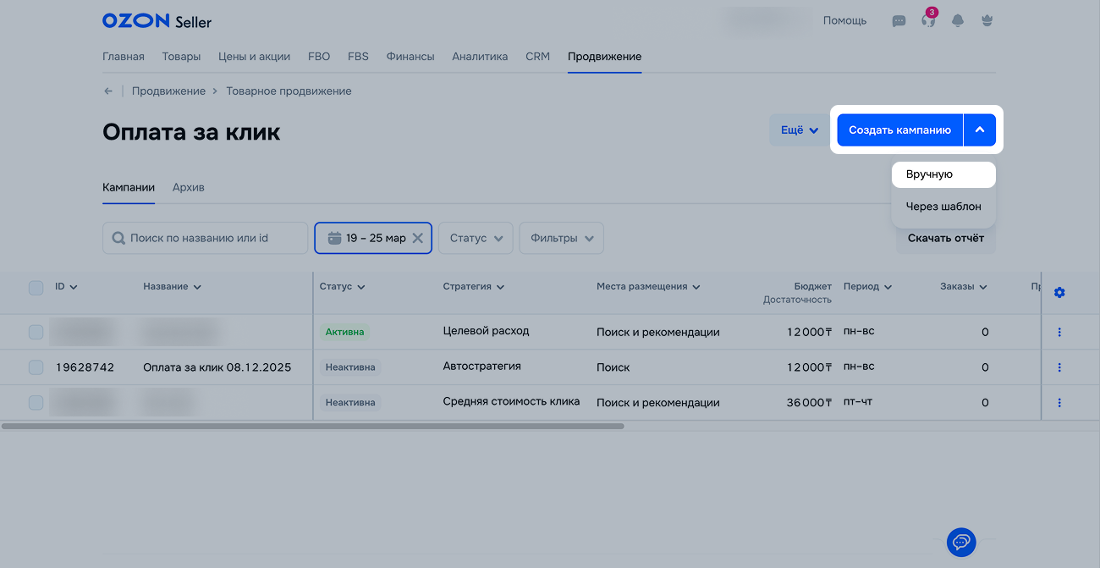Open the chat messages icon in header

tap(899, 21)
